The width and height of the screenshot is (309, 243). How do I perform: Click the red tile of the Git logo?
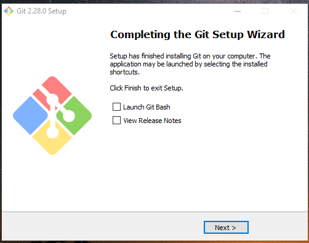pos(57,88)
